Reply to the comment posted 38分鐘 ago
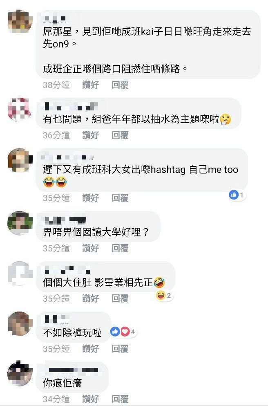 pyautogui.click(x=120, y=85)
